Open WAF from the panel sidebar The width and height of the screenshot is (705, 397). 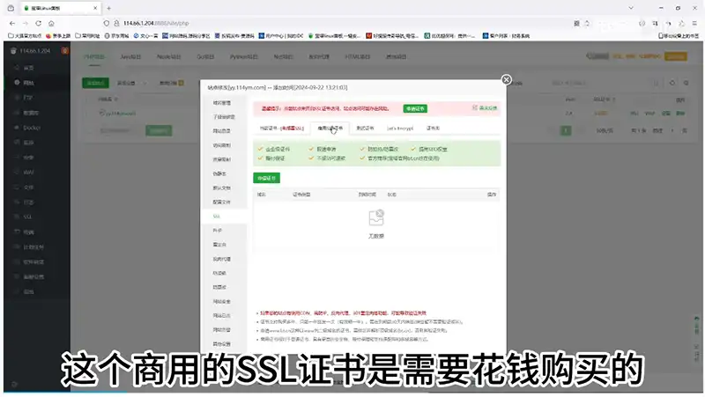click(26, 172)
